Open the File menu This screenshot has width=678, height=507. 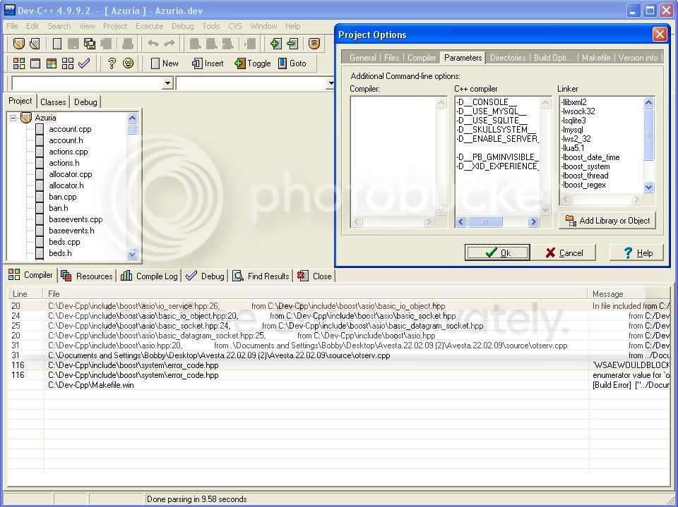point(12,26)
